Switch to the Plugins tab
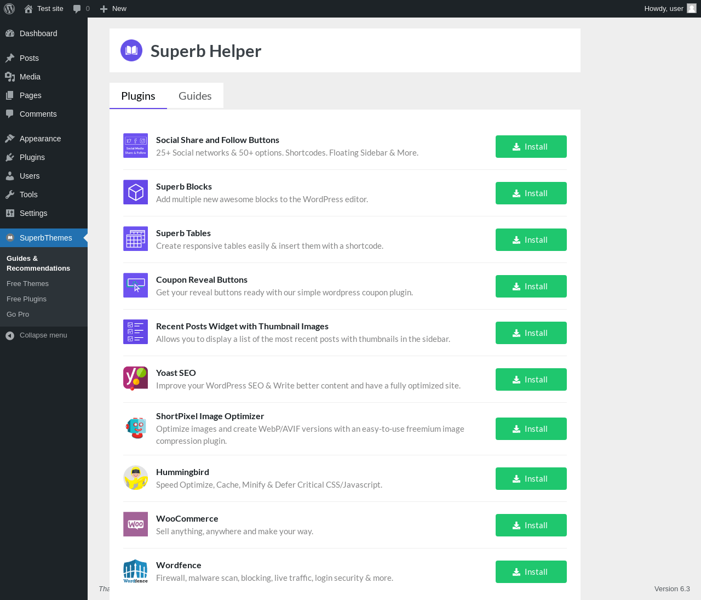This screenshot has width=701, height=600. click(138, 96)
